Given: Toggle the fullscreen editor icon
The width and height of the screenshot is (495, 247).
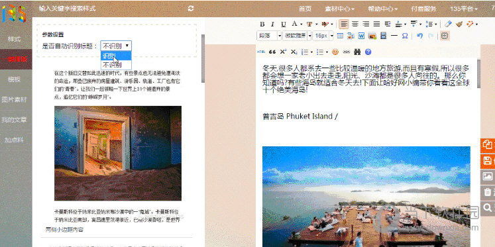Looking at the screenshot, I should pos(445,36).
